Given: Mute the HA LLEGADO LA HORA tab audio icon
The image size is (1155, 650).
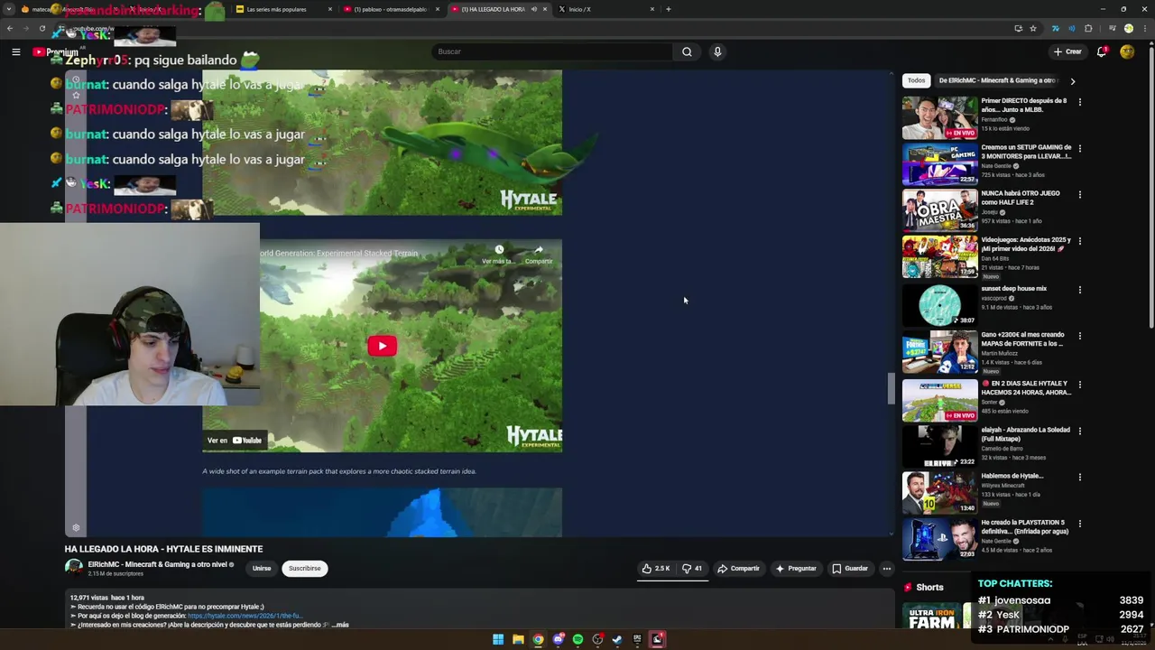Looking at the screenshot, I should coord(533,9).
